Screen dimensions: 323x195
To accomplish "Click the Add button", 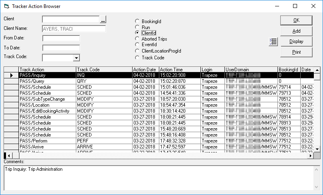I will point(296,31).
